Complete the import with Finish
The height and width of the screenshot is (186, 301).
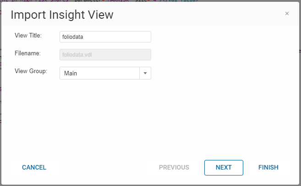pyautogui.click(x=268, y=167)
